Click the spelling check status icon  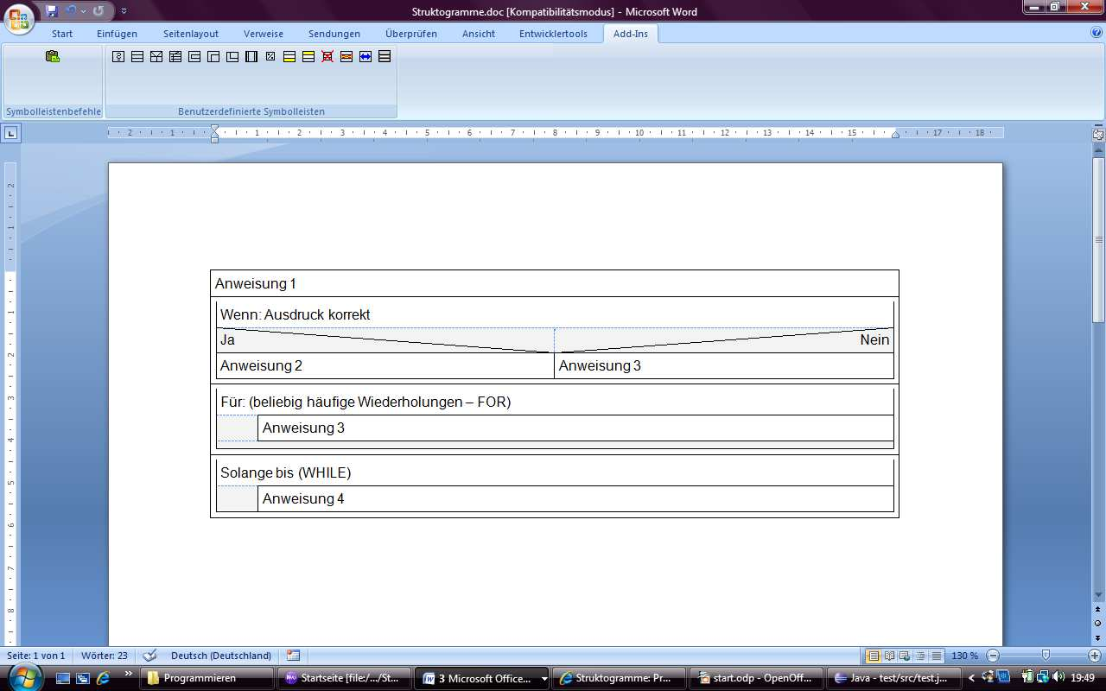[149, 656]
